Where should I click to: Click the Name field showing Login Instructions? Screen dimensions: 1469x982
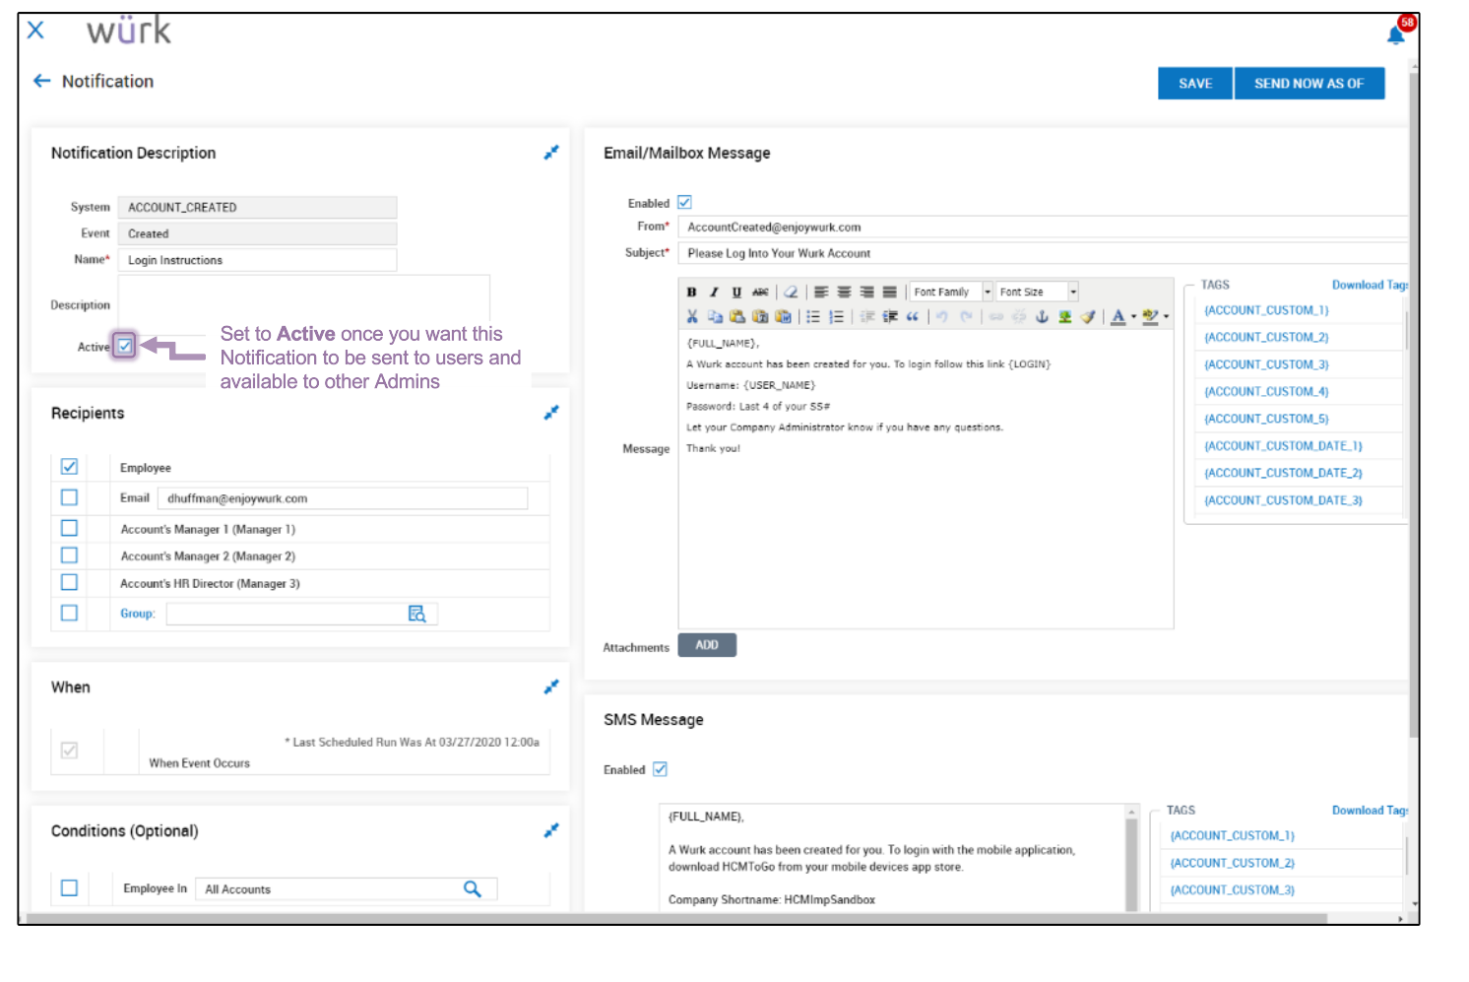pos(257,260)
